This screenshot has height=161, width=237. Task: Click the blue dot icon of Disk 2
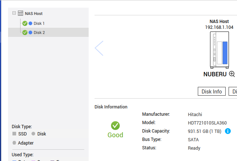click(31, 32)
